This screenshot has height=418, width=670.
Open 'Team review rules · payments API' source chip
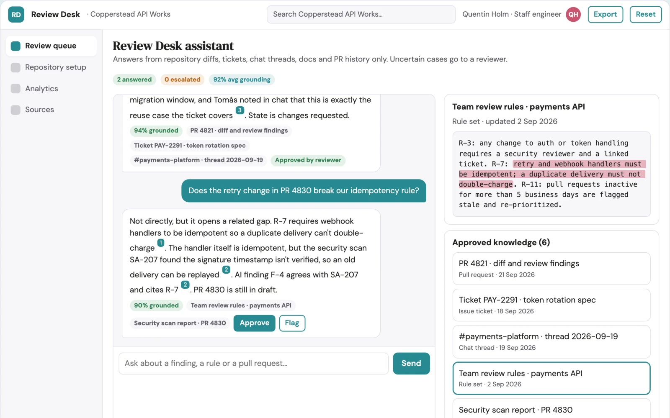(x=241, y=305)
